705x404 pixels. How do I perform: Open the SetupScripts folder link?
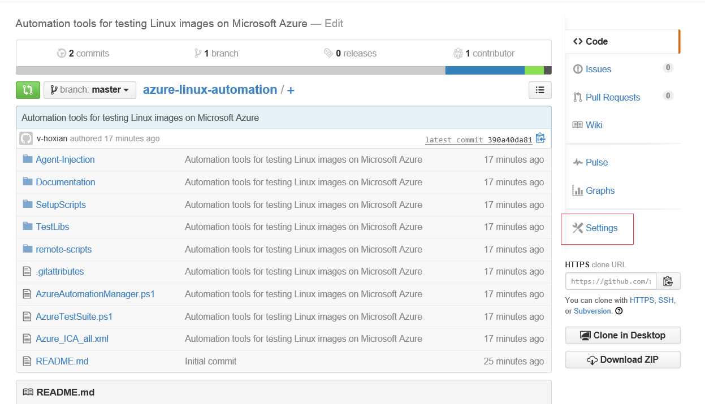60,205
